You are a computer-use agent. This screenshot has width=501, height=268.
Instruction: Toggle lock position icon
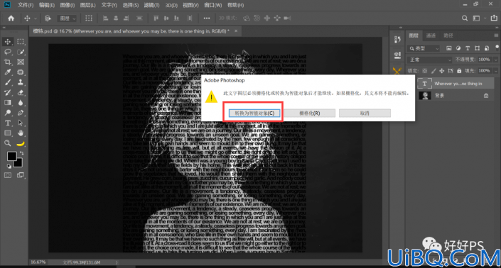(442, 71)
